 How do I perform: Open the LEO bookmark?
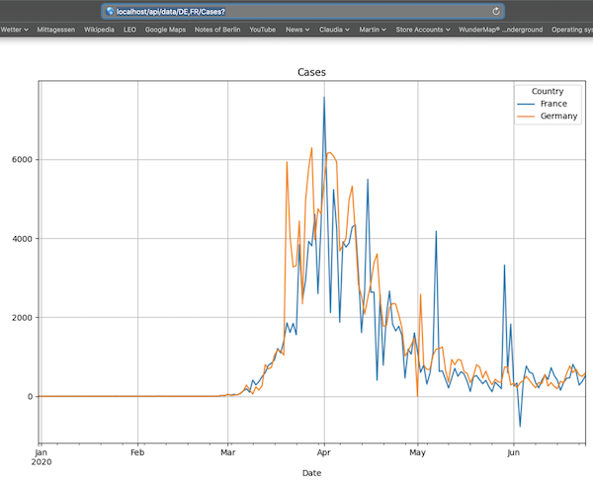129,30
